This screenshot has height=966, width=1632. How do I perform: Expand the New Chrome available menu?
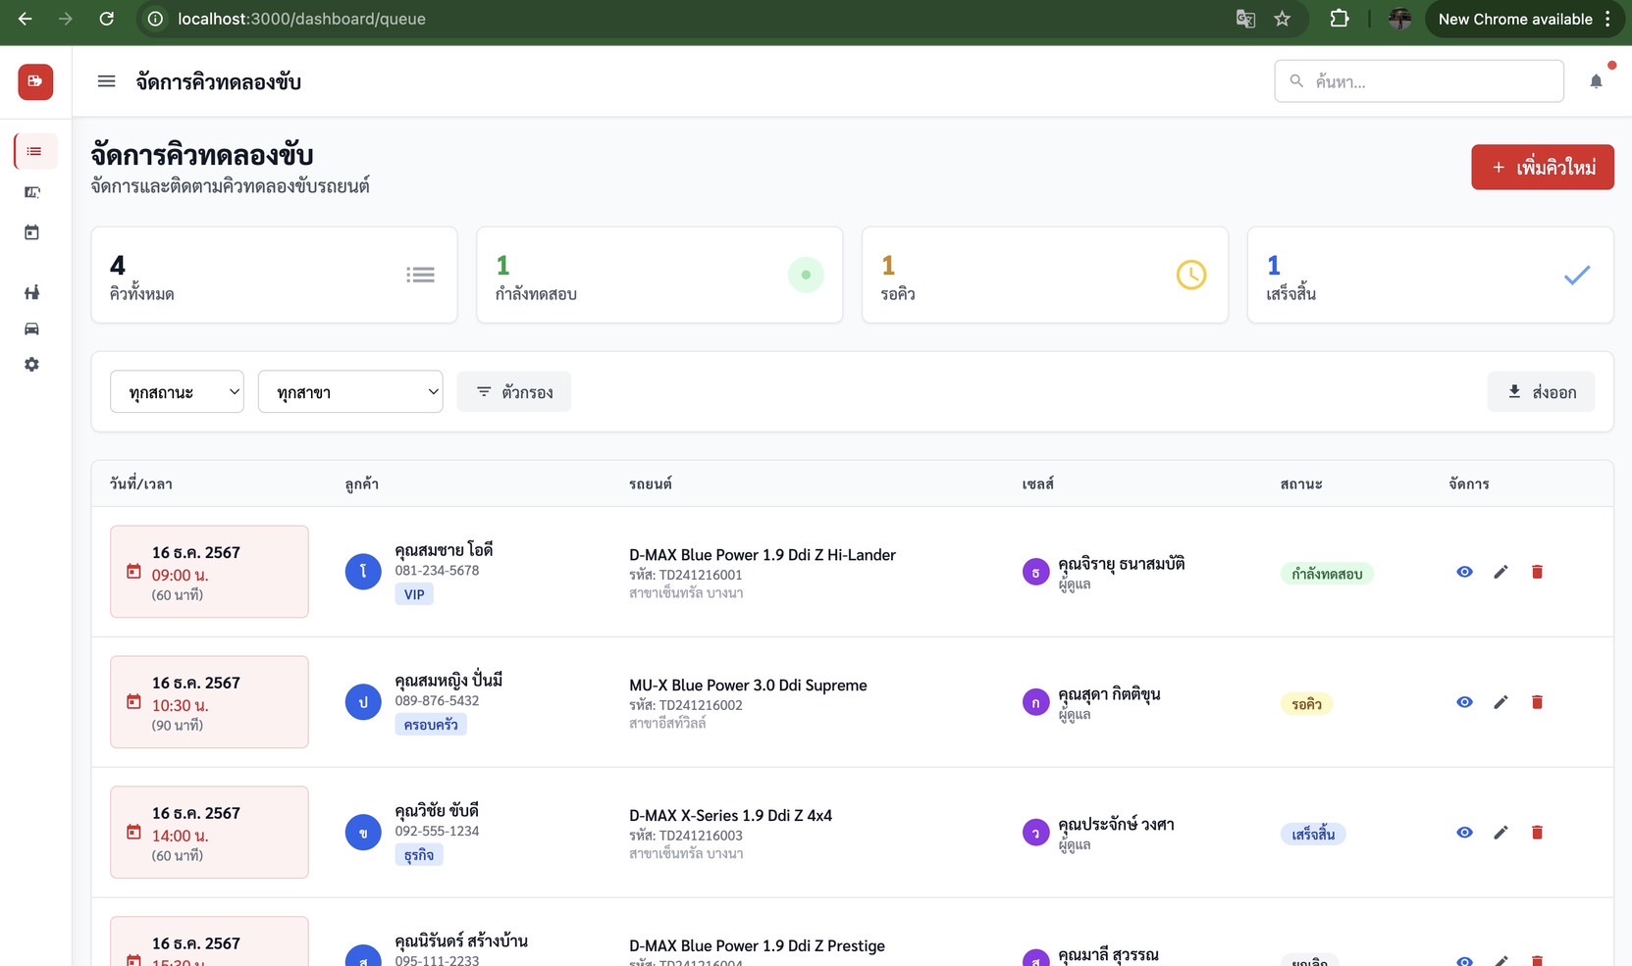1606,19
